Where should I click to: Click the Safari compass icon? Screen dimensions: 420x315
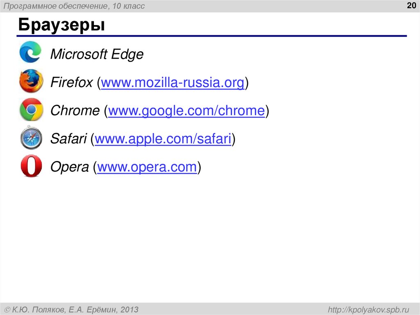[x=31, y=138]
